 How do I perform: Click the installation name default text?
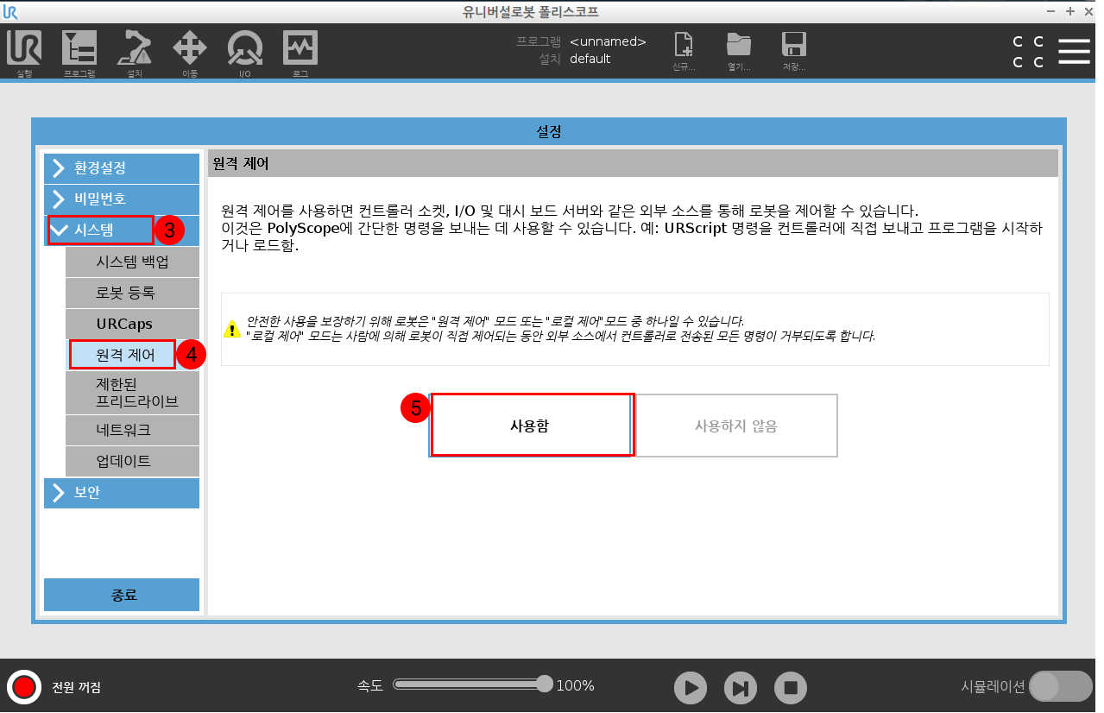tap(590, 59)
